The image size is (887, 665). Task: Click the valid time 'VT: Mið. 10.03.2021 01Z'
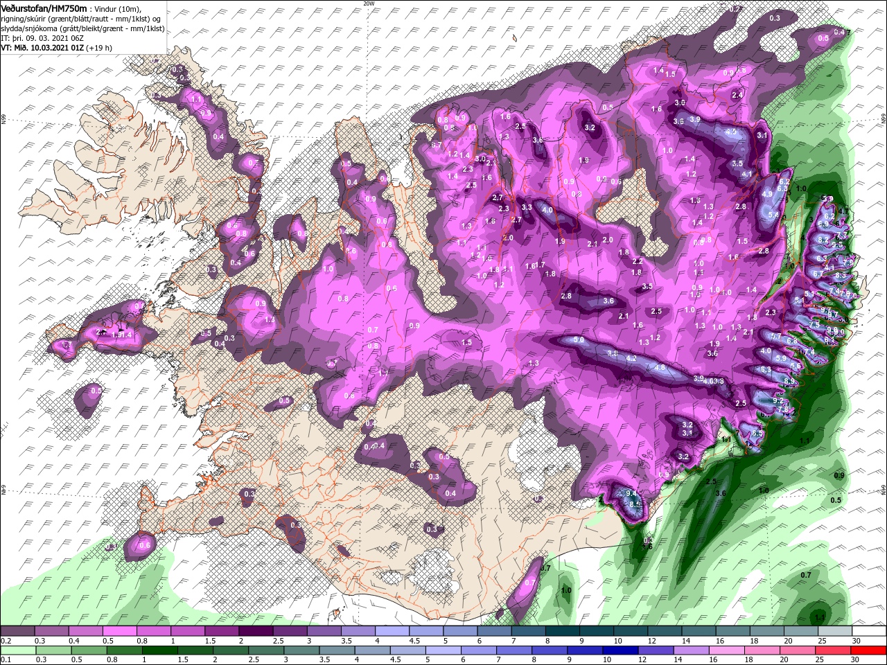coord(42,48)
